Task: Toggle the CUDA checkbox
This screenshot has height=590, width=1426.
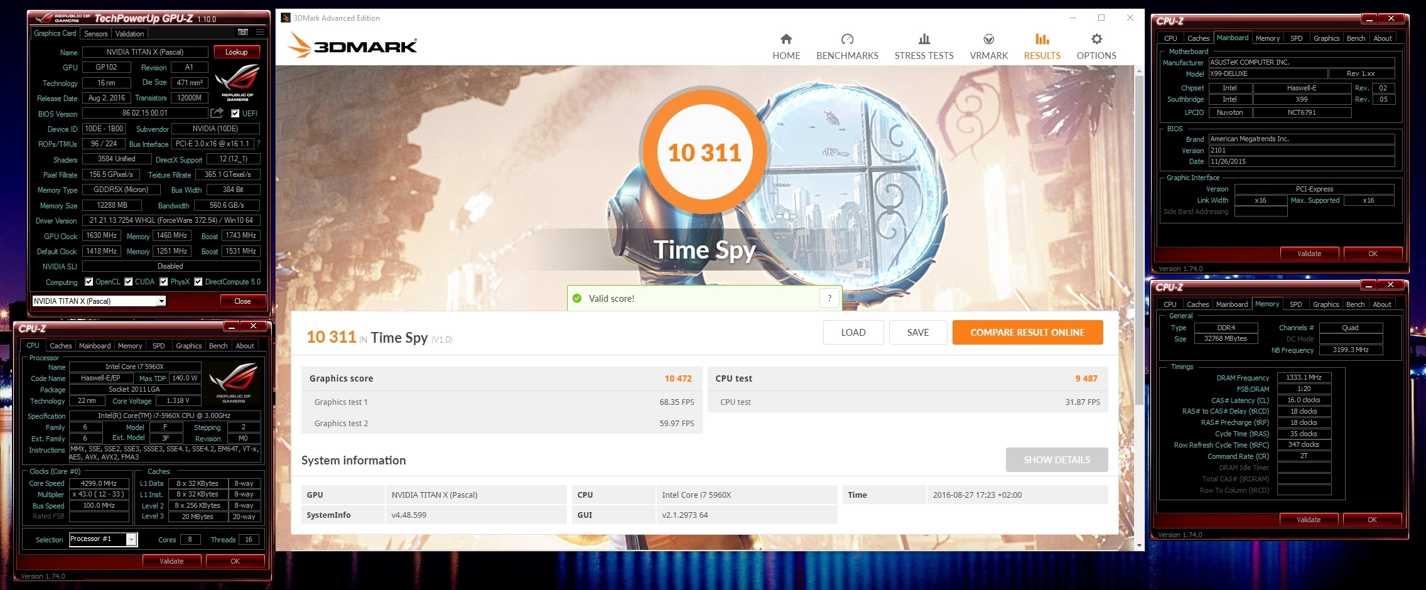Action: [x=128, y=282]
